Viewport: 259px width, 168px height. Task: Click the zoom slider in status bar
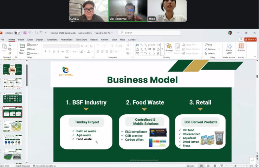(x=235, y=166)
